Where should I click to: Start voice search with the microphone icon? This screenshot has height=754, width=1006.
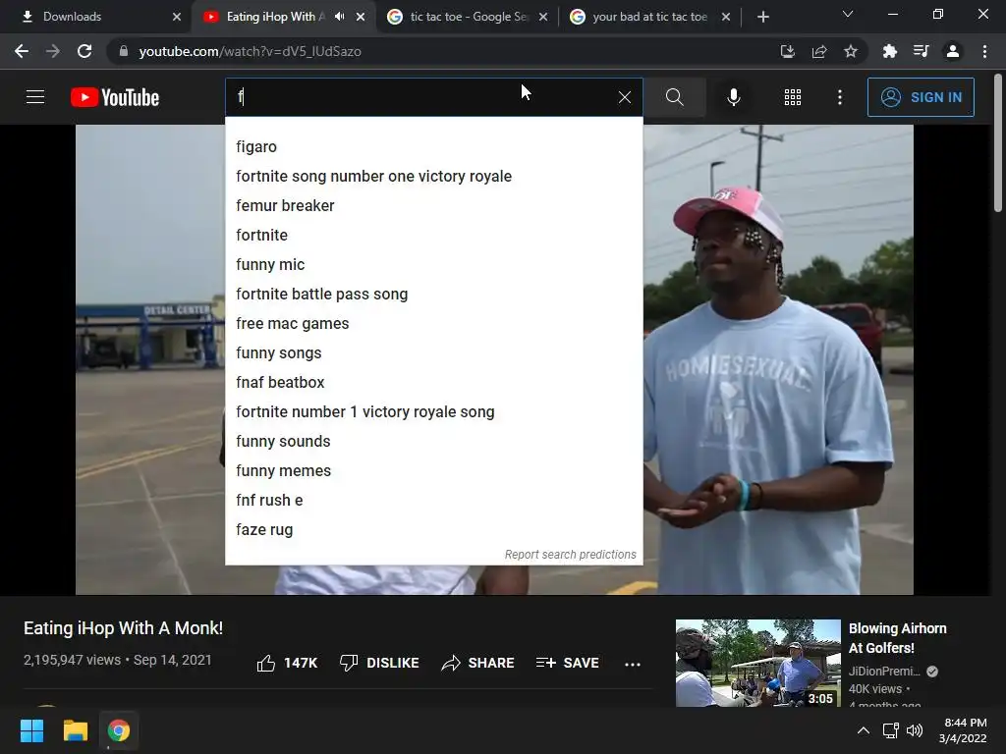pyautogui.click(x=733, y=97)
